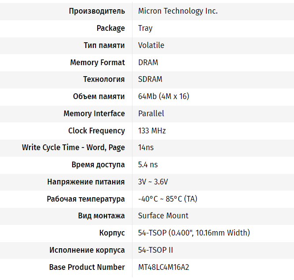Image resolution: width=294 pixels, height=280 pixels.
Task: Click the 14ns write cycle time value
Action: click(x=146, y=147)
